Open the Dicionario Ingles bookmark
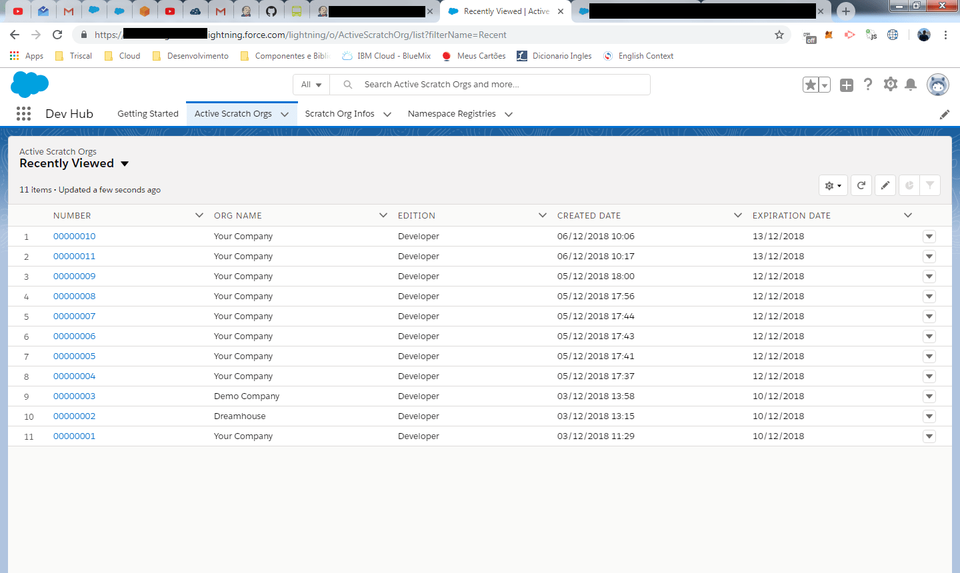Screen dimensions: 960x573 [x=555, y=56]
